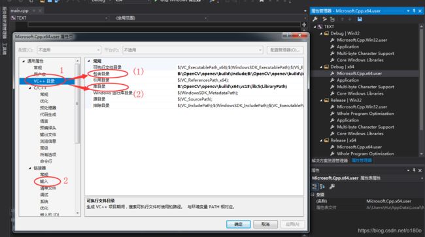The width and height of the screenshot is (425, 237).
Task: Select 输入 under 链接器 in dialog tree
Action: (44, 182)
